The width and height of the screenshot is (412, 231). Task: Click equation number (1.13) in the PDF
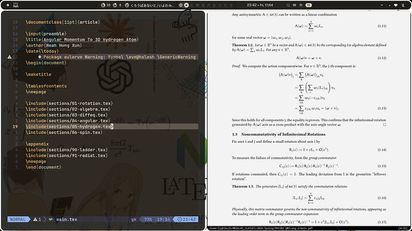pos(382,108)
